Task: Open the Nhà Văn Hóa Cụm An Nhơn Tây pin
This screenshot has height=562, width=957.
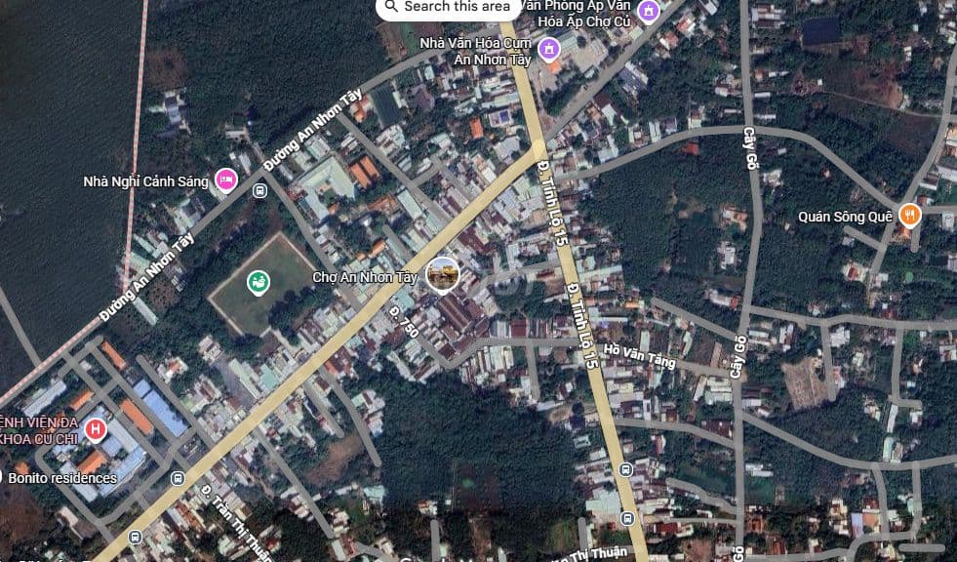Action: point(548,47)
